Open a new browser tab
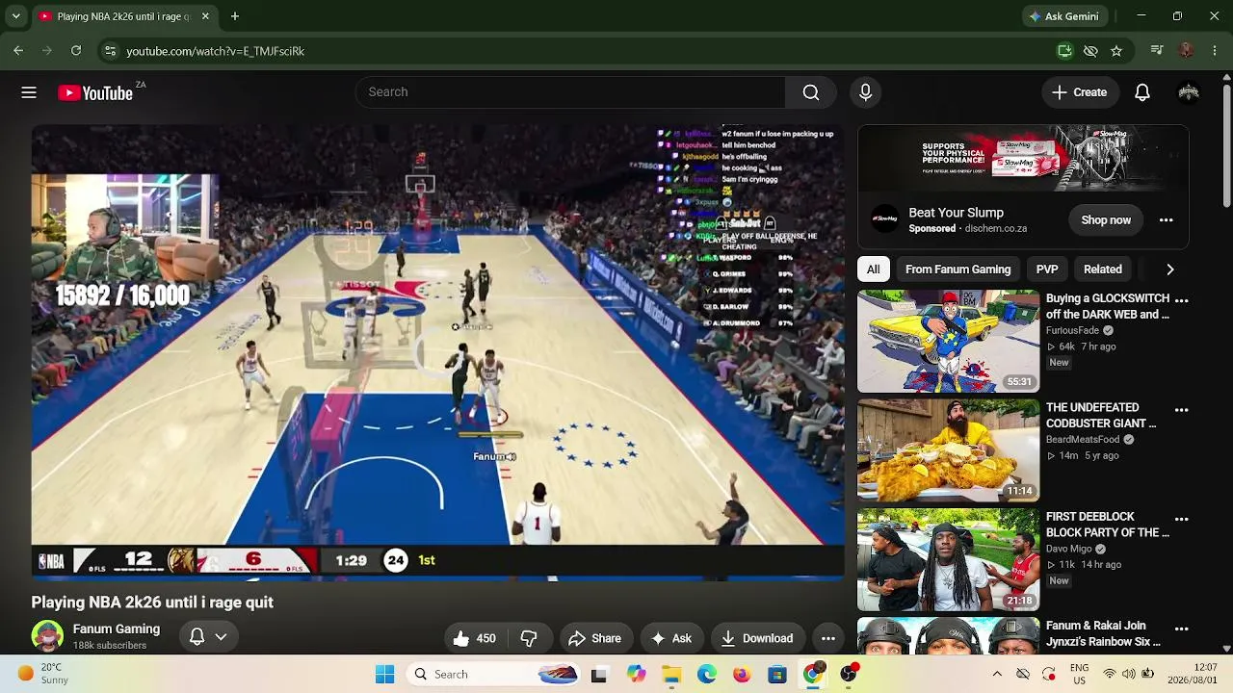Viewport: 1233px width, 693px height. tap(235, 16)
